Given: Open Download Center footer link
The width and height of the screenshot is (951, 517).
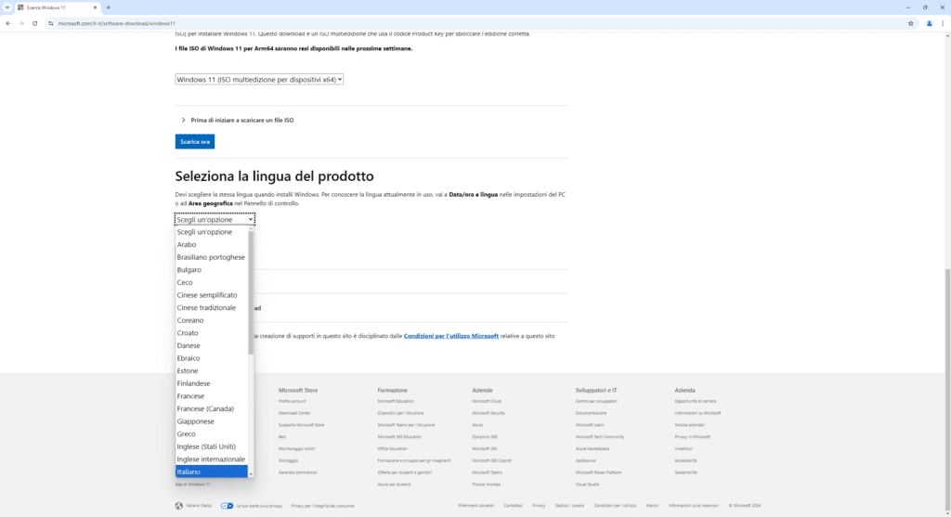Looking at the screenshot, I should click(x=294, y=413).
